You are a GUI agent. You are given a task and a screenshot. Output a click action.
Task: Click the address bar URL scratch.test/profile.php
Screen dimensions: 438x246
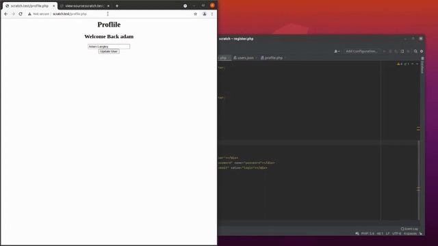coord(70,14)
